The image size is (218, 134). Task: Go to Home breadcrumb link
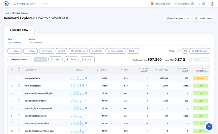(x=6, y=13)
